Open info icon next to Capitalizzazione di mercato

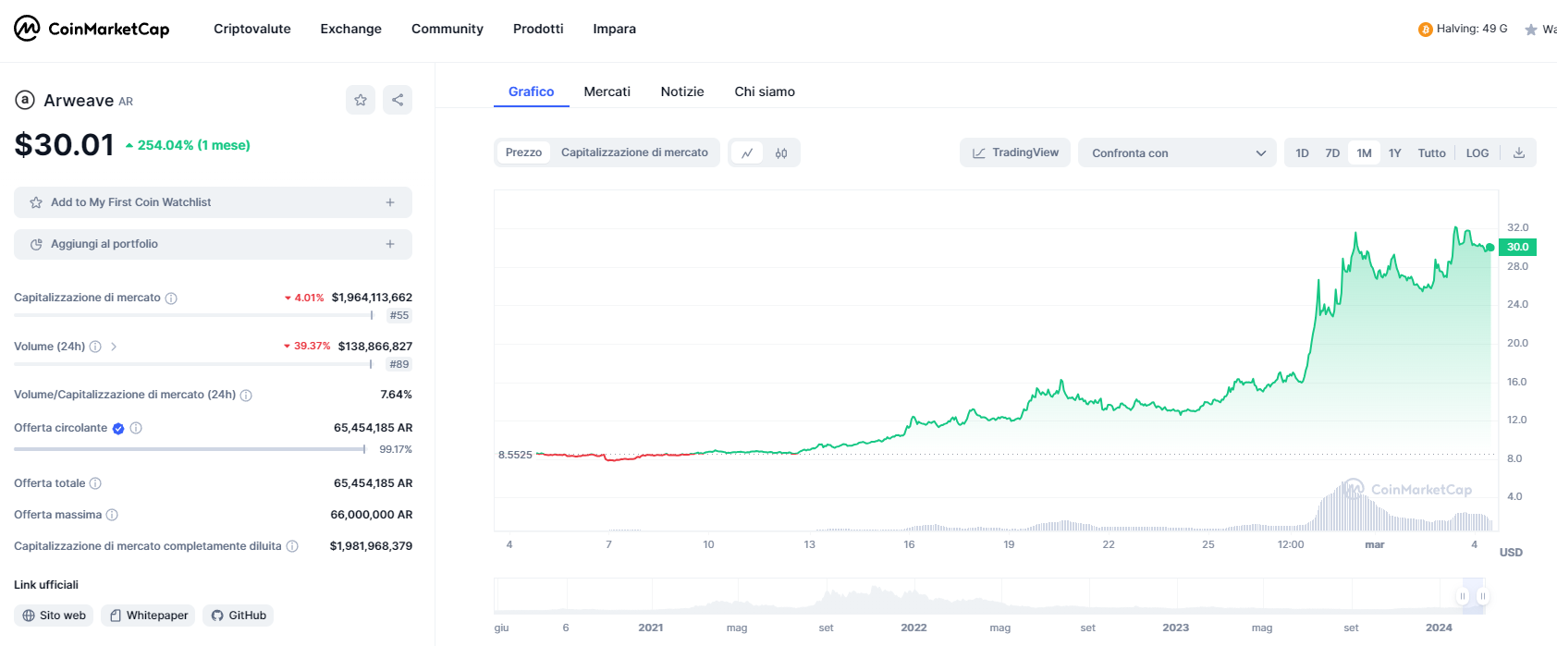[x=171, y=299]
